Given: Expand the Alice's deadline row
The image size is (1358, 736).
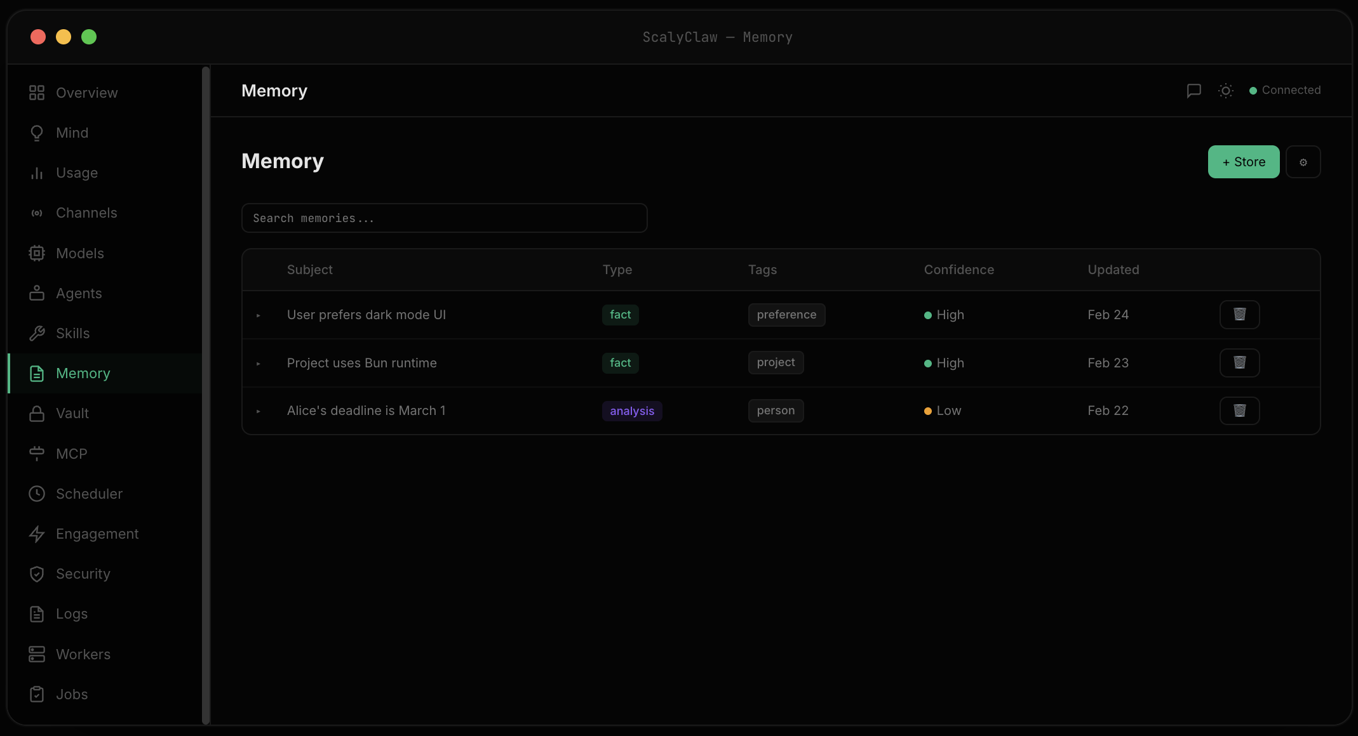Looking at the screenshot, I should coord(259,411).
